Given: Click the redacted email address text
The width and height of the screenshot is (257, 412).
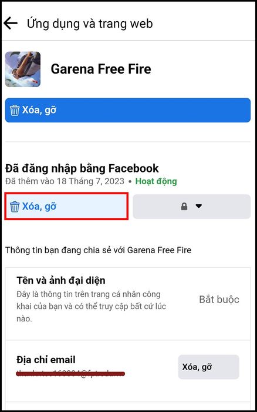Looking at the screenshot, I should (x=70, y=373).
